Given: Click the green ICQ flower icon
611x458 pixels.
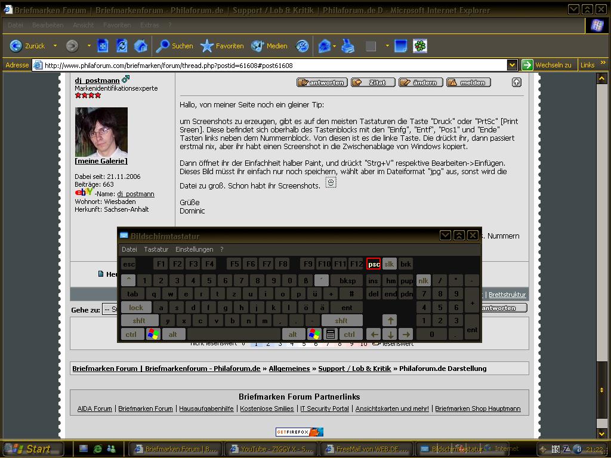Looking at the screenshot, I should (x=420, y=46).
